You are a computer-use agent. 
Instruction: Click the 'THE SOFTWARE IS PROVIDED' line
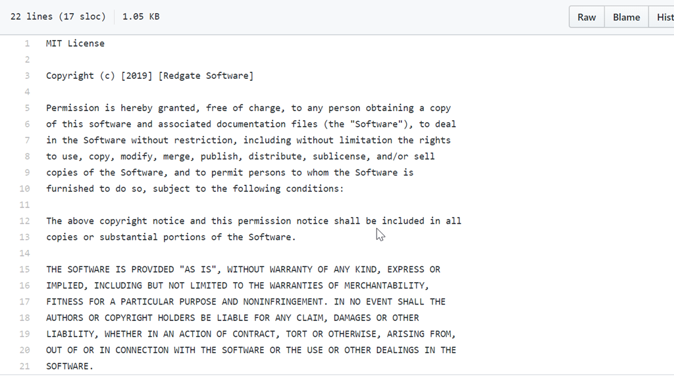tap(243, 270)
